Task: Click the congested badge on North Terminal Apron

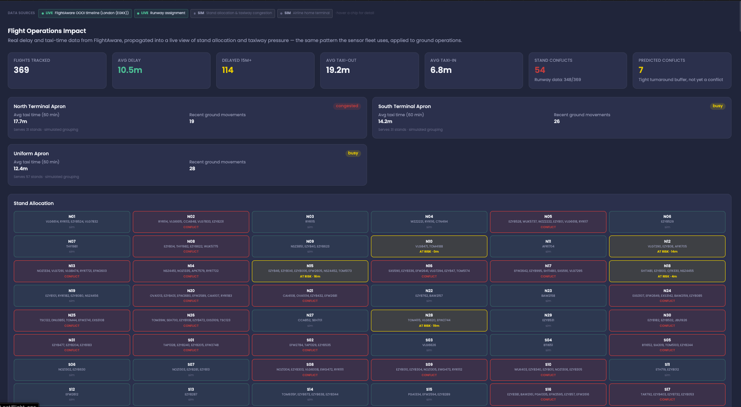Action: pyautogui.click(x=347, y=106)
